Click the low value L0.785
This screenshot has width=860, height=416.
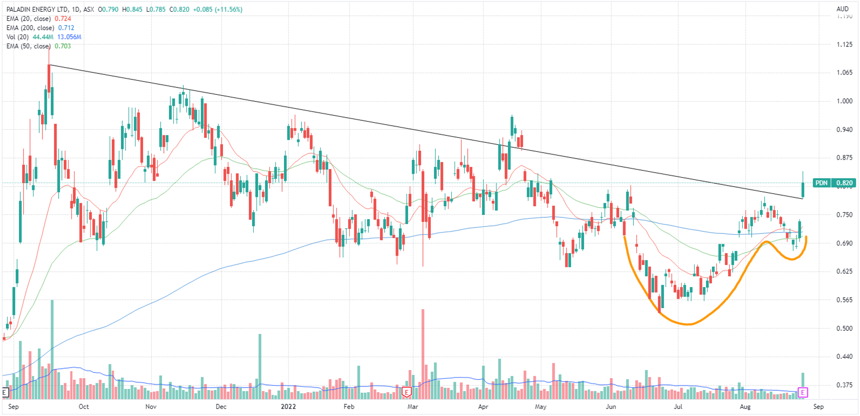pyautogui.click(x=155, y=9)
